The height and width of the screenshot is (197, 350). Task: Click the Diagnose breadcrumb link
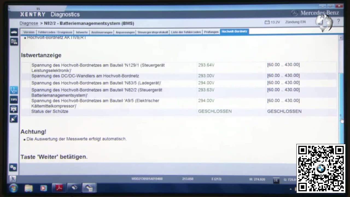(x=29, y=23)
